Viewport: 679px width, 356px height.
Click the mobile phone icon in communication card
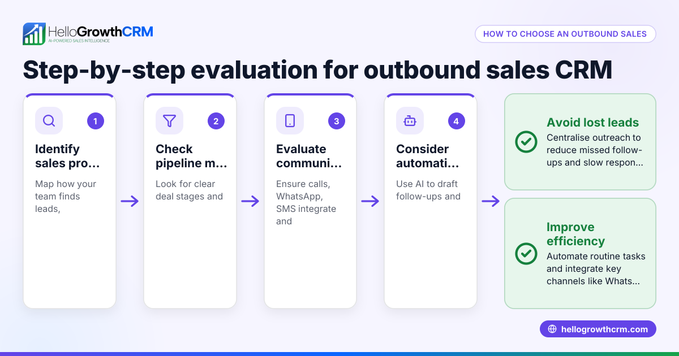point(290,121)
